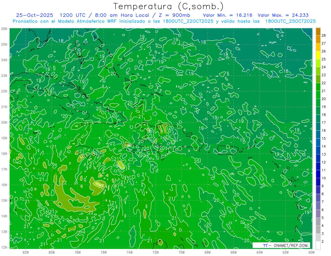331x256 pixels.
Task: Click the Valor Max. = 24.233 text
Action: (x=283, y=15)
